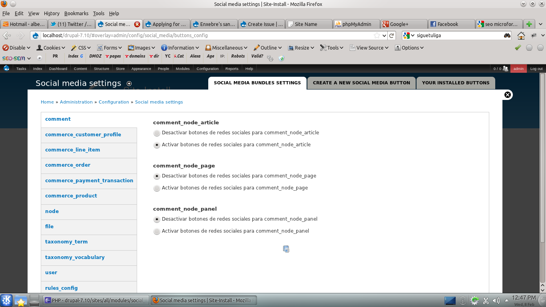
Task: Click the spider add-on icon in navigation bar
Action: tap(534, 36)
